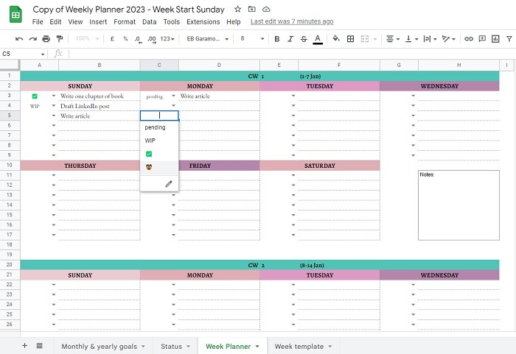
Task: Click the Name box showing C5
Action: [x=23, y=54]
